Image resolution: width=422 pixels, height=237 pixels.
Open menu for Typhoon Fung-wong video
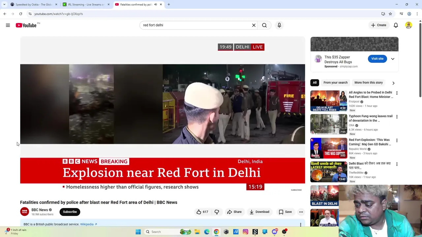(397, 117)
